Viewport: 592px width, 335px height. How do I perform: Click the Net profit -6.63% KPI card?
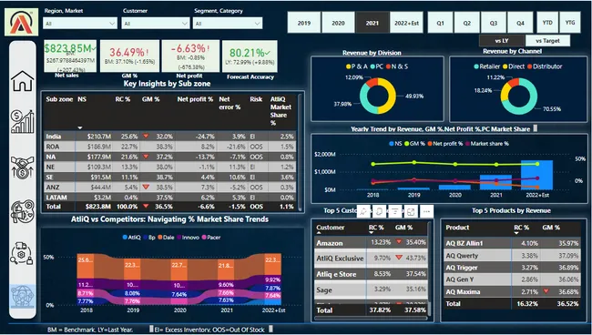click(190, 56)
